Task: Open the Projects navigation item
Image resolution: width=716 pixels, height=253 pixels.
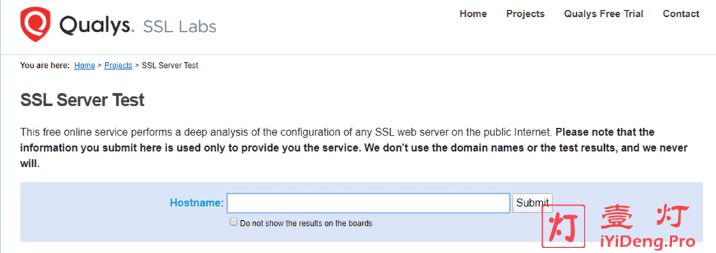Action: (x=525, y=14)
